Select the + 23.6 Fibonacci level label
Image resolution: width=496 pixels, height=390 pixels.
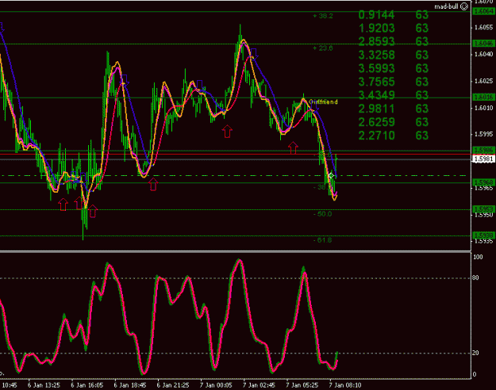tap(323, 48)
